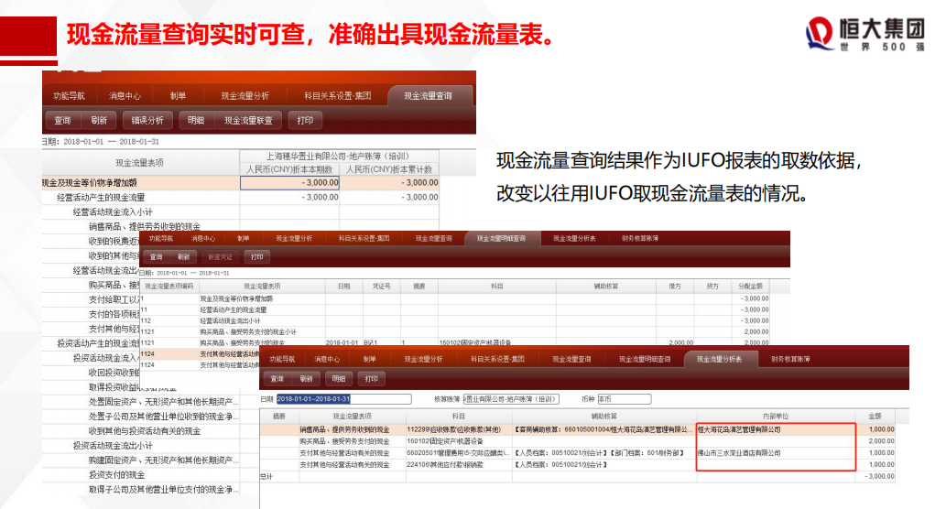
Task: Click the 币种 field showing 本币
Action: [624, 399]
